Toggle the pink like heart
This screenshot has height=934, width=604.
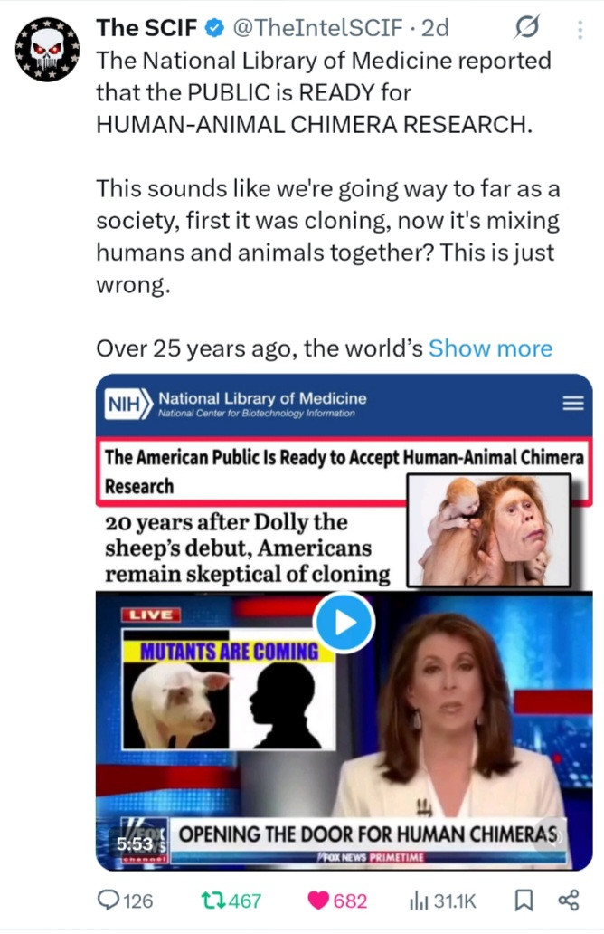[x=337, y=900]
